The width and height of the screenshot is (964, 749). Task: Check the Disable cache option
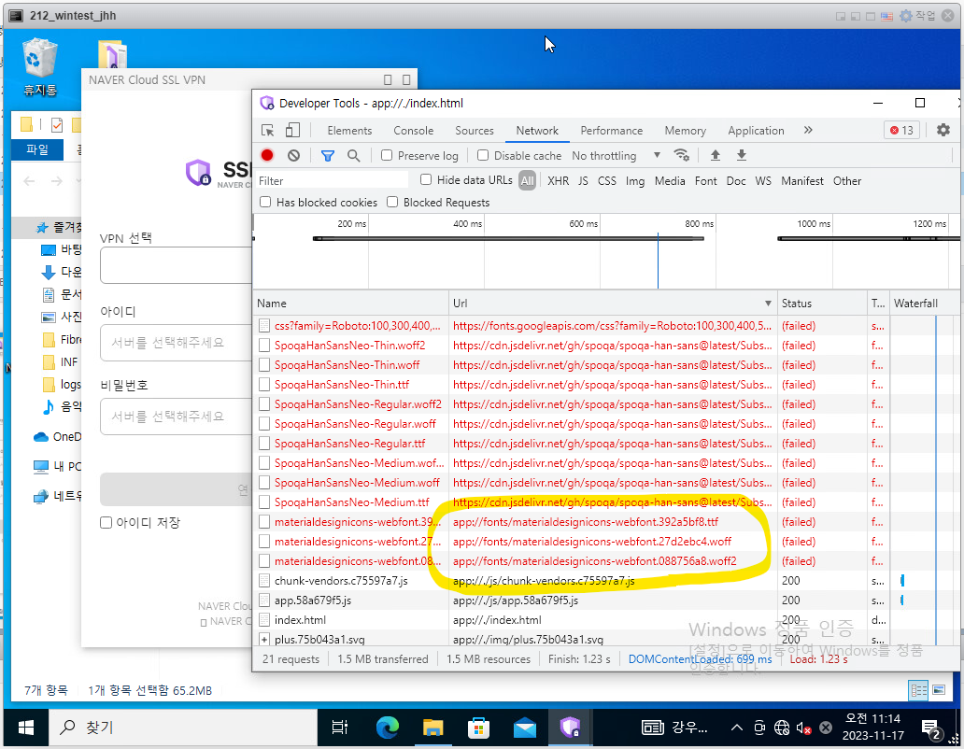pos(483,156)
